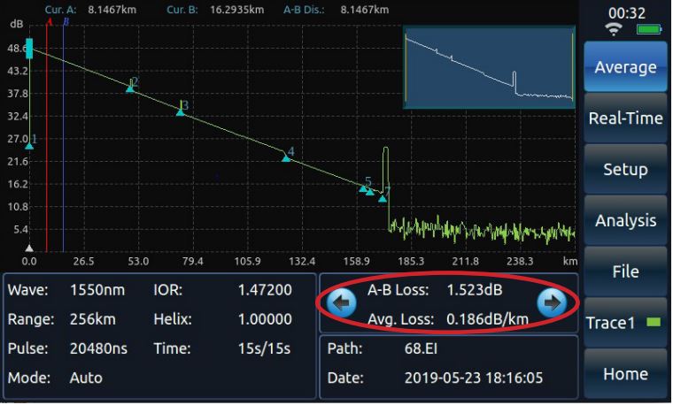Click the Range value 256km

pos(93,319)
